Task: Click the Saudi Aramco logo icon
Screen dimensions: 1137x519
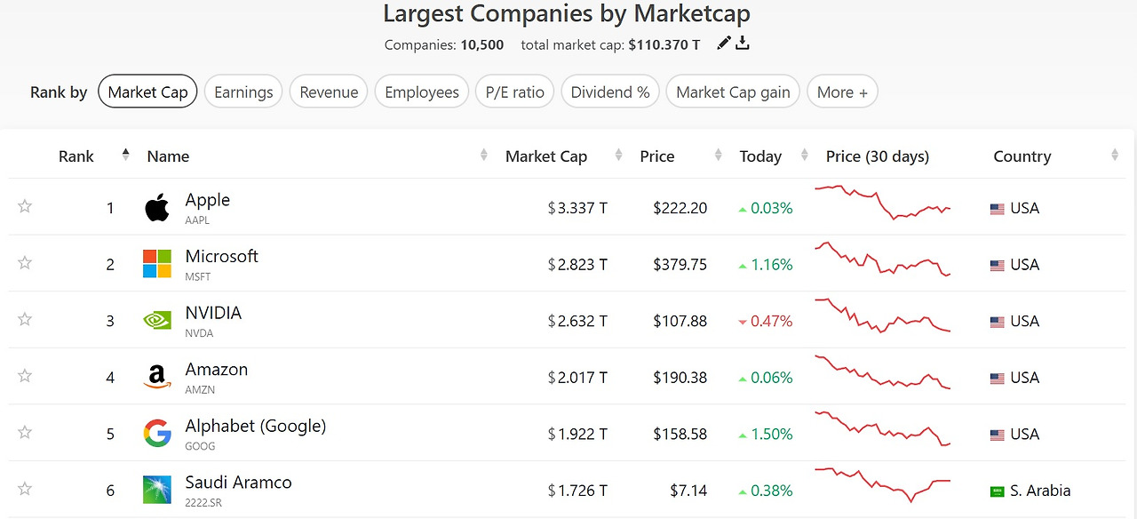Action: point(157,490)
